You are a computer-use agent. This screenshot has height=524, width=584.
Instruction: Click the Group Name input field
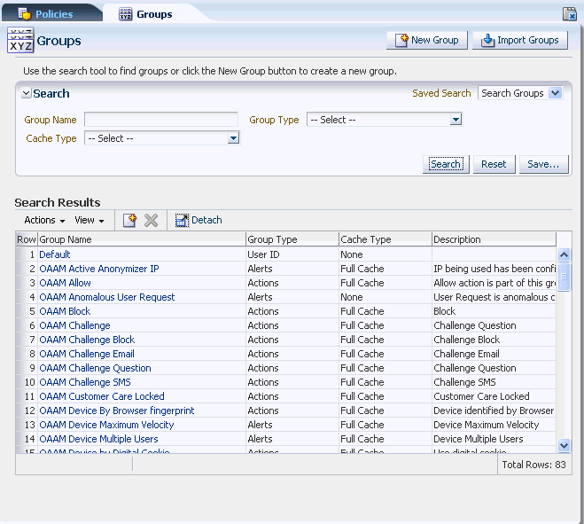[x=161, y=120]
